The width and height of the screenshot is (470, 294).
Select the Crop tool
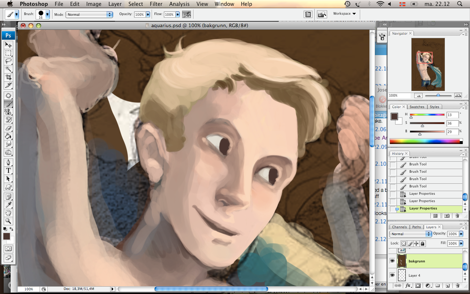pos(8,77)
